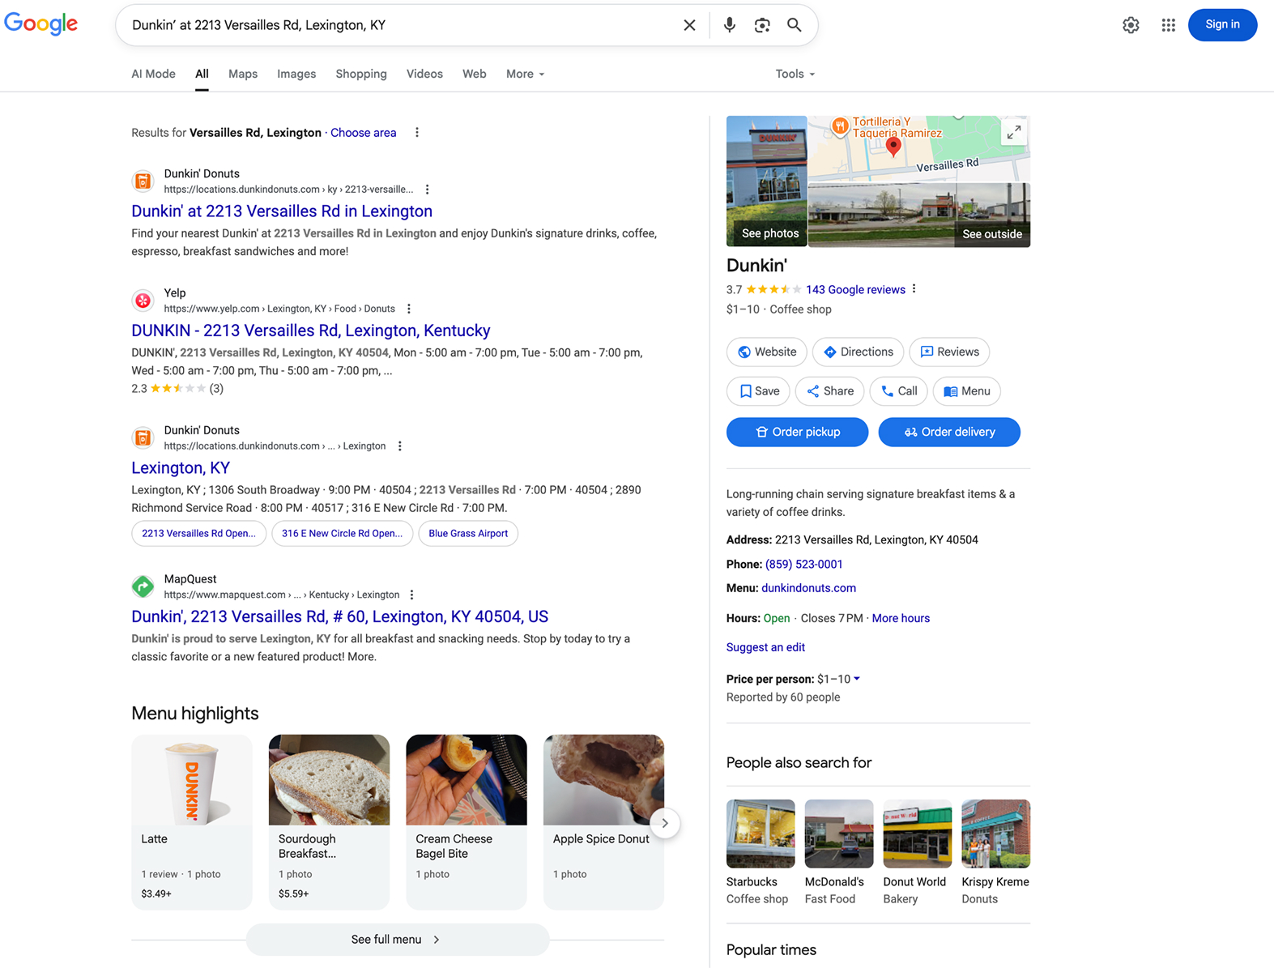The width and height of the screenshot is (1274, 968).
Task: Open Dunkin' at 2213 Versailles Rd in Lexington link
Action: (282, 211)
